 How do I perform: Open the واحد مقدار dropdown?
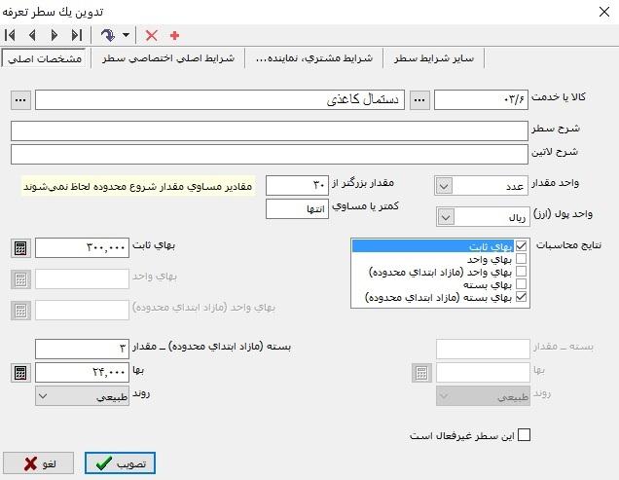[x=445, y=185]
